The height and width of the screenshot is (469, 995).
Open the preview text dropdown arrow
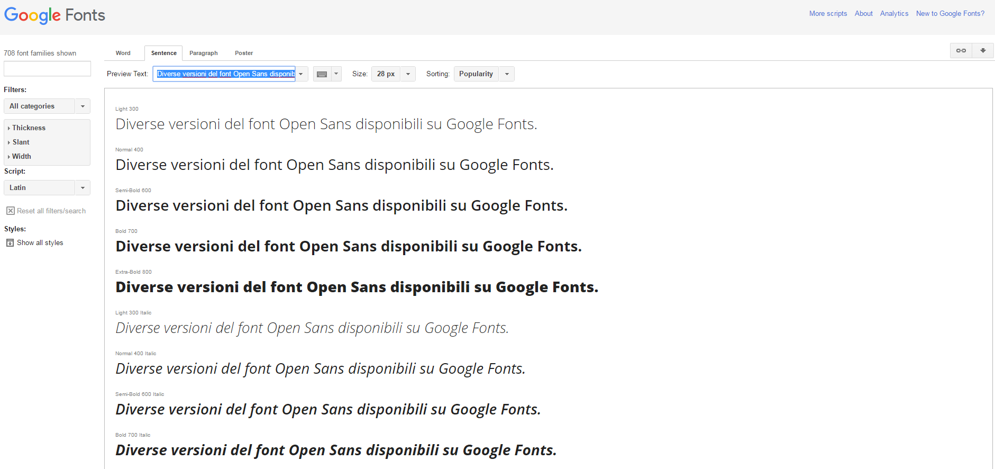tap(301, 74)
